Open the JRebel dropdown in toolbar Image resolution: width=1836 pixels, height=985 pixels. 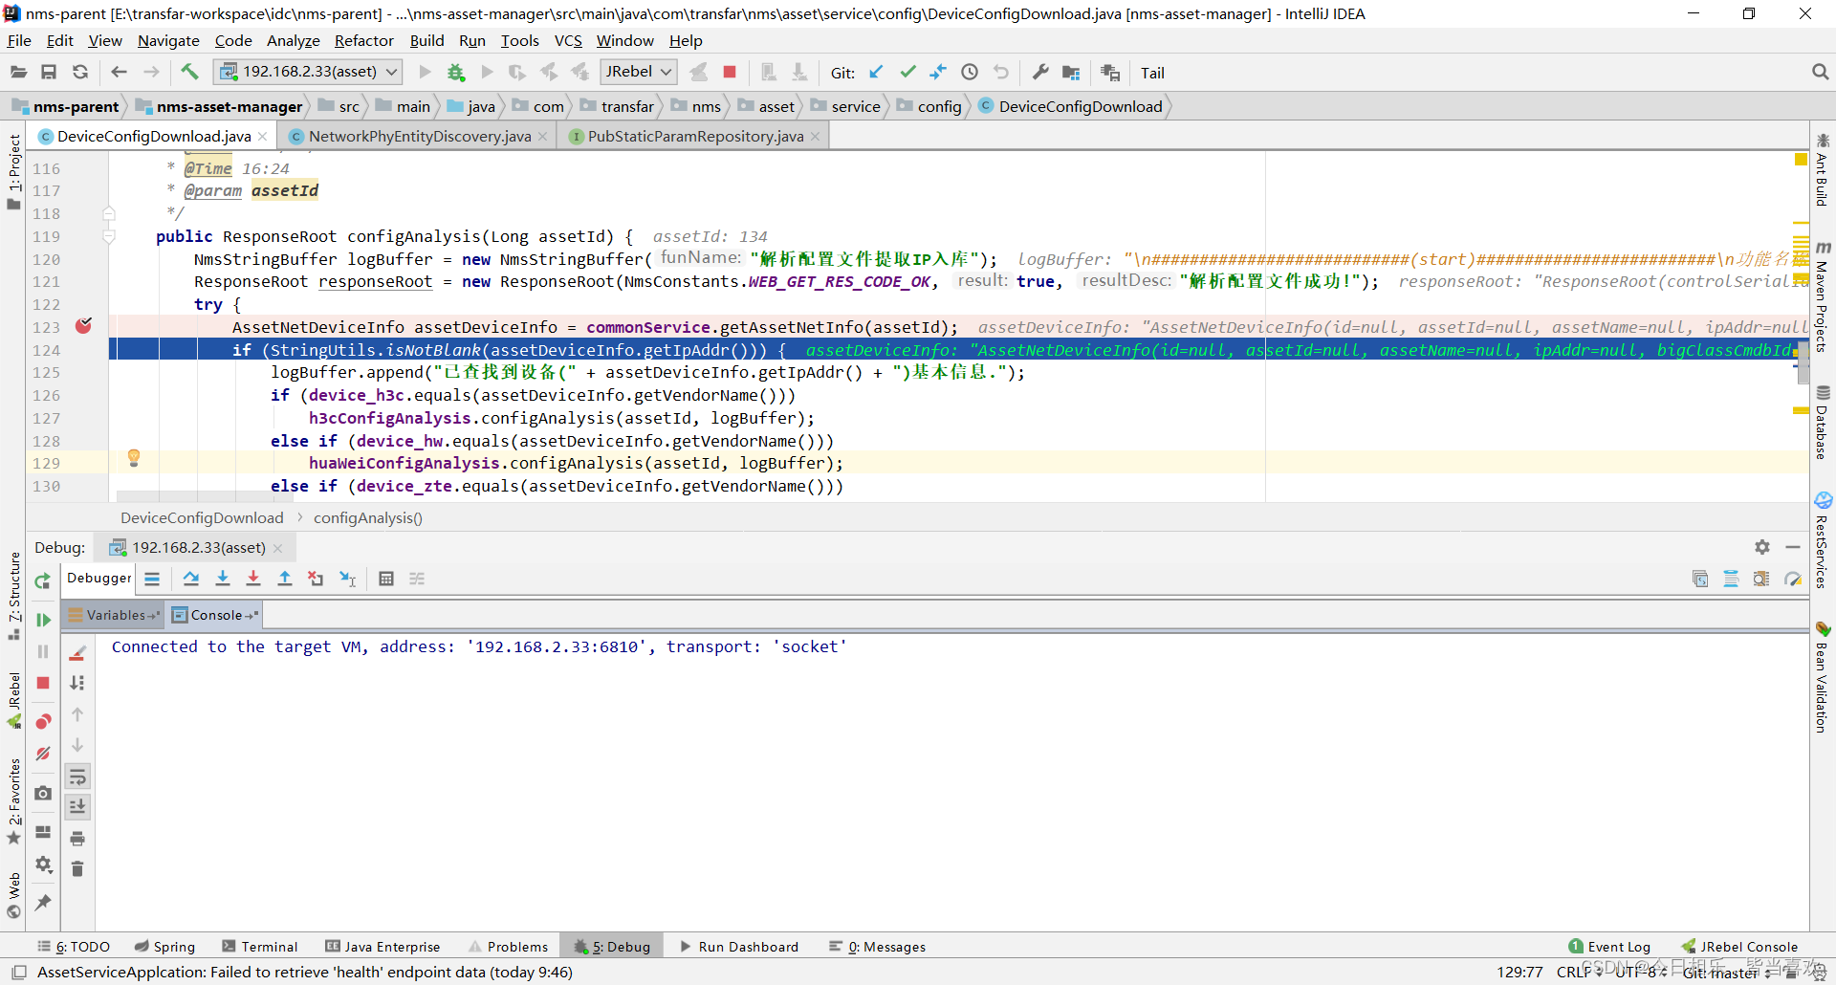(639, 72)
